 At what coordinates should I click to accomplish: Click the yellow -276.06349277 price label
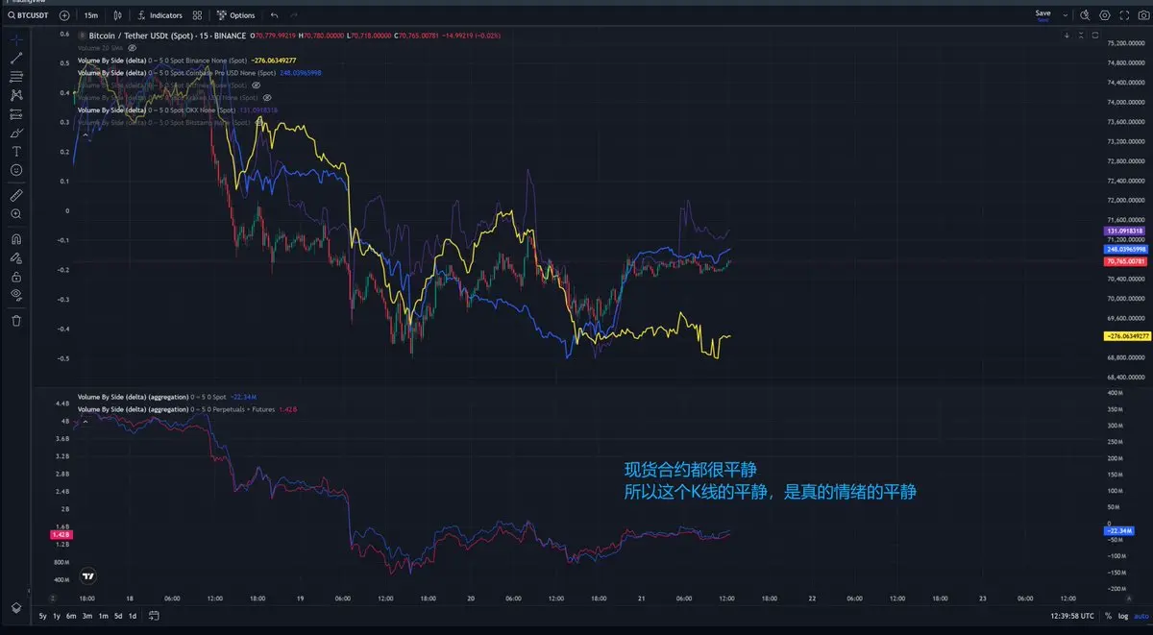coord(1127,336)
